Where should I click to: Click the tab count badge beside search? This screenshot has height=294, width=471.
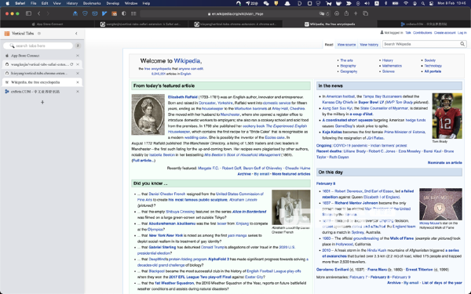click(78, 45)
